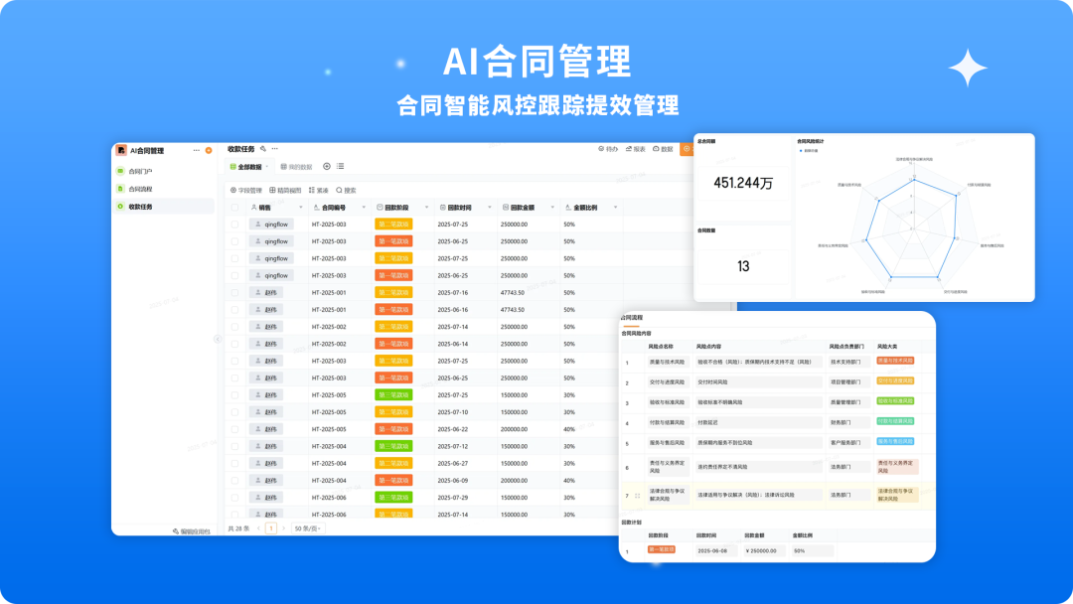Click the 47743.50 amount dated 2025-07-16
This screenshot has width=1073, height=604.
[x=513, y=292]
